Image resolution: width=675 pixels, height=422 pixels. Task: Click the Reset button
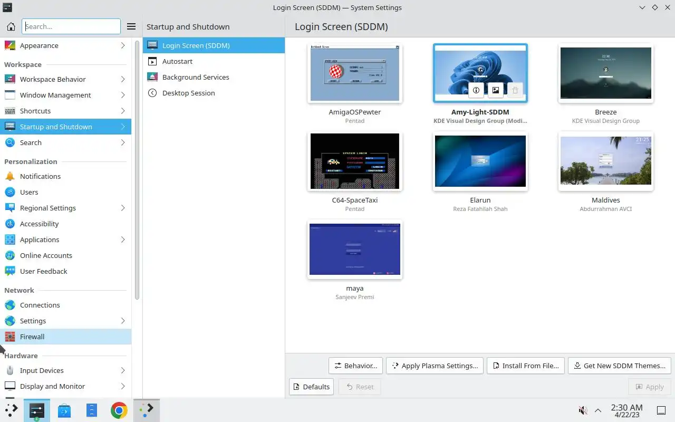click(360, 387)
